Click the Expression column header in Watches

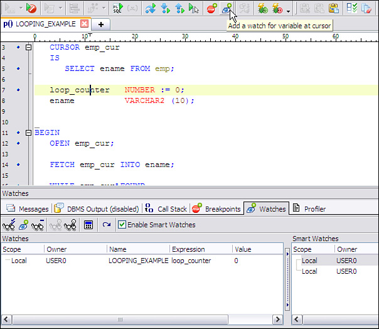(201, 249)
